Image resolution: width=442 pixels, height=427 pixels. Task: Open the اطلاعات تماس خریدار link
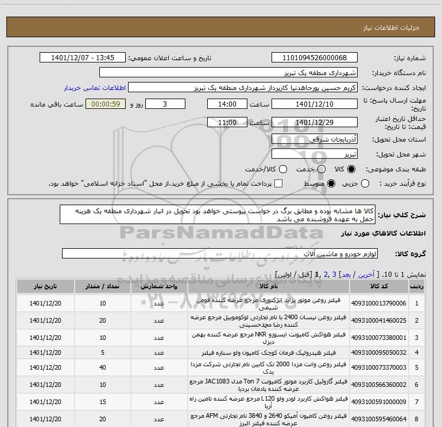click(x=95, y=88)
